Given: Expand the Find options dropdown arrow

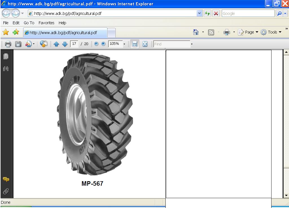Looking at the screenshot, I should pos(192,44).
